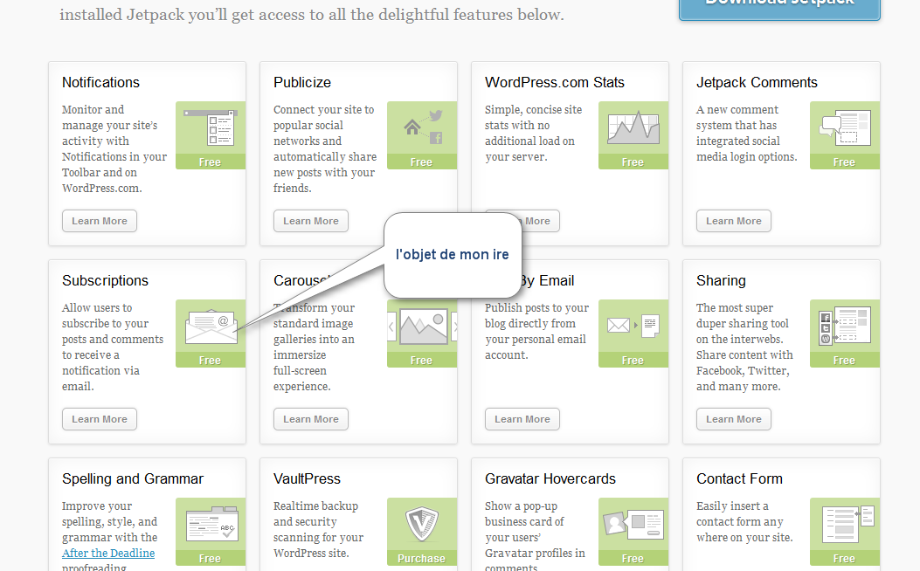Open Learn More for Sharing
The height and width of the screenshot is (571, 920).
[x=734, y=419]
